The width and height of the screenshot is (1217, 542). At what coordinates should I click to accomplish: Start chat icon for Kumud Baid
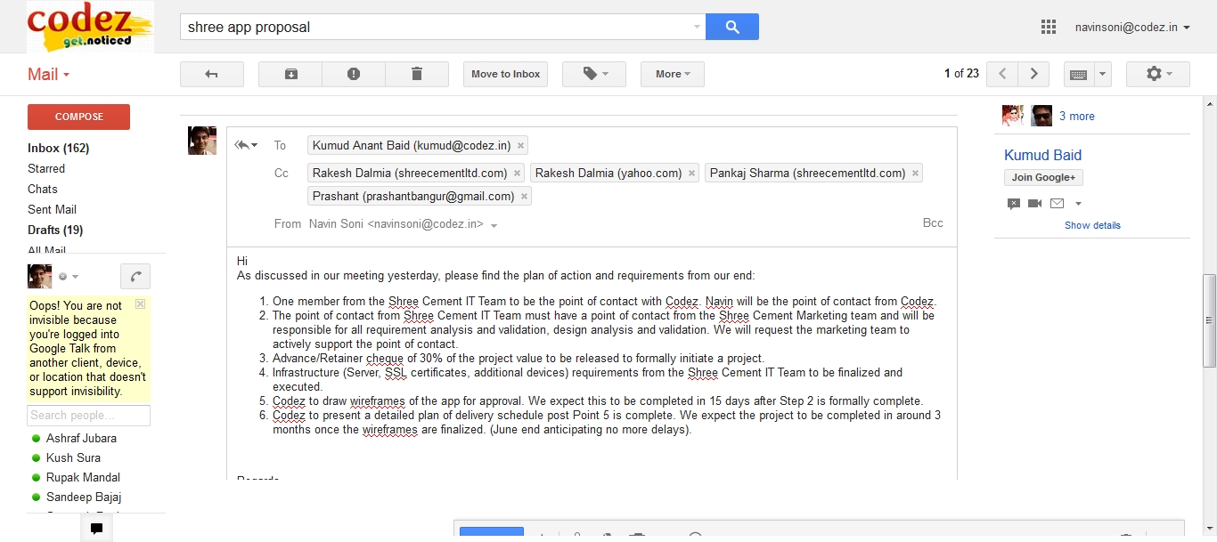(1013, 204)
